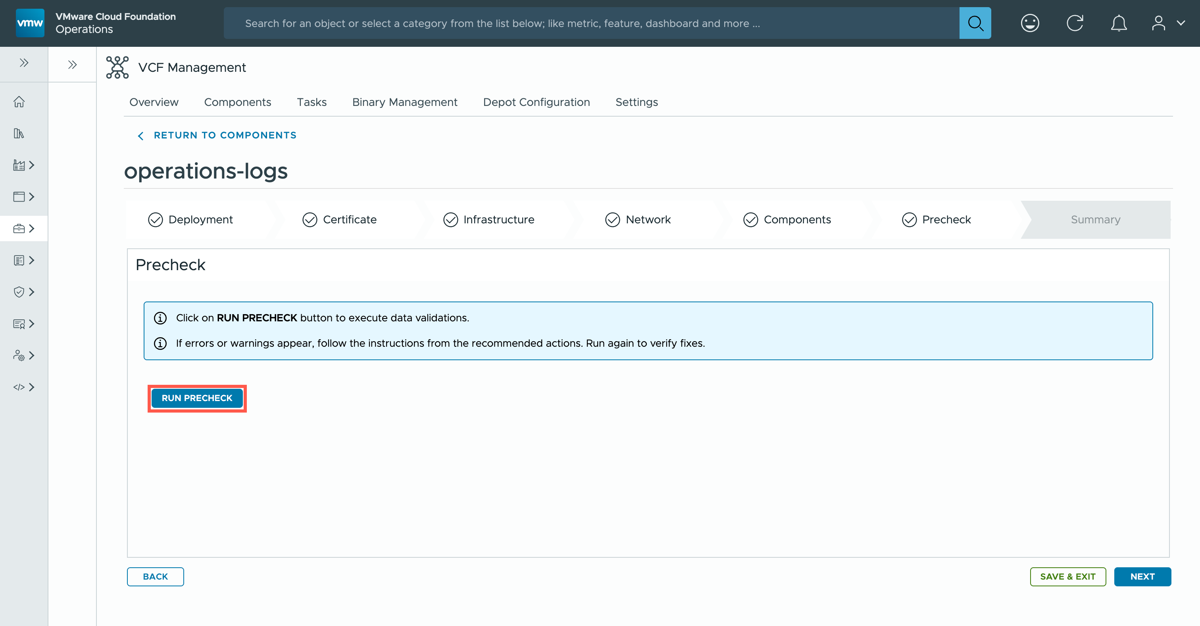Expand the secondary panel double chevron
This screenshot has height=626, width=1200.
tap(72, 65)
